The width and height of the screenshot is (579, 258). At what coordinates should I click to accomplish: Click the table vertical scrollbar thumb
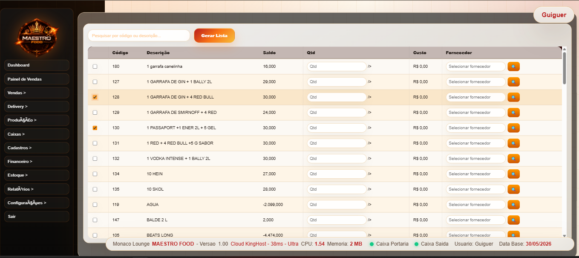565,68
